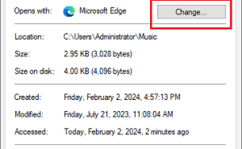Select the 'Opens with:' label

coord(32,11)
